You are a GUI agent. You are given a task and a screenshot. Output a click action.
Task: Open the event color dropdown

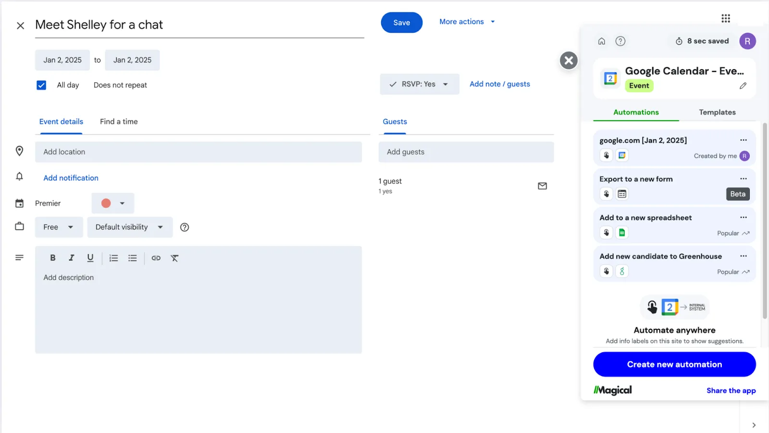[x=113, y=203]
